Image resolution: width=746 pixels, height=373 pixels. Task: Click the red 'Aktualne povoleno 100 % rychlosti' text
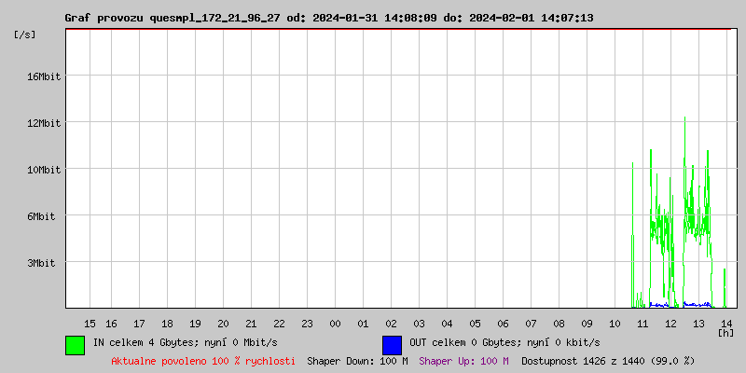coord(203,360)
